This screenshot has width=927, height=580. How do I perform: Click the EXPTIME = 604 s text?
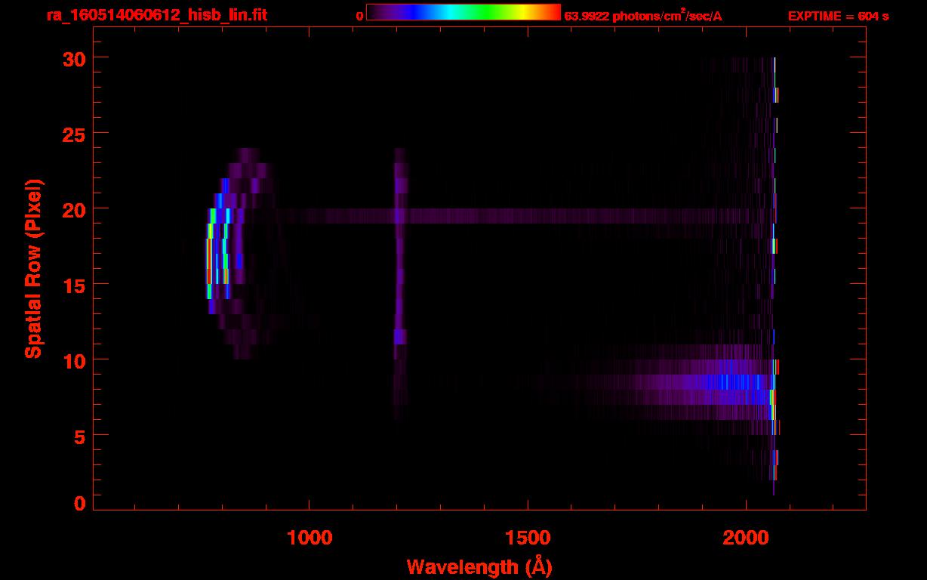(838, 16)
